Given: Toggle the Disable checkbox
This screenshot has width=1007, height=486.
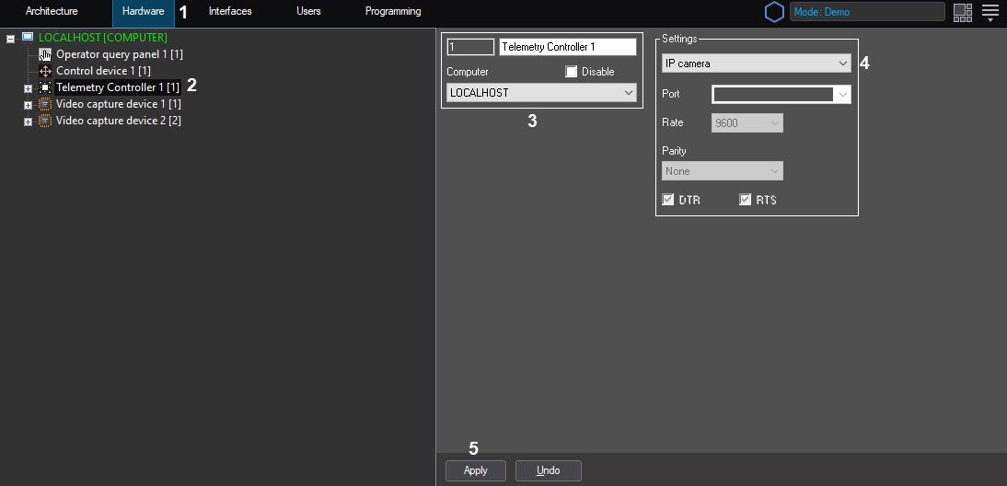Looking at the screenshot, I should click(x=571, y=72).
